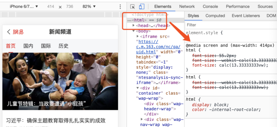This screenshot has height=127, width=277.
Task: Open the 习近平 news headline
Action: coord(56,120)
